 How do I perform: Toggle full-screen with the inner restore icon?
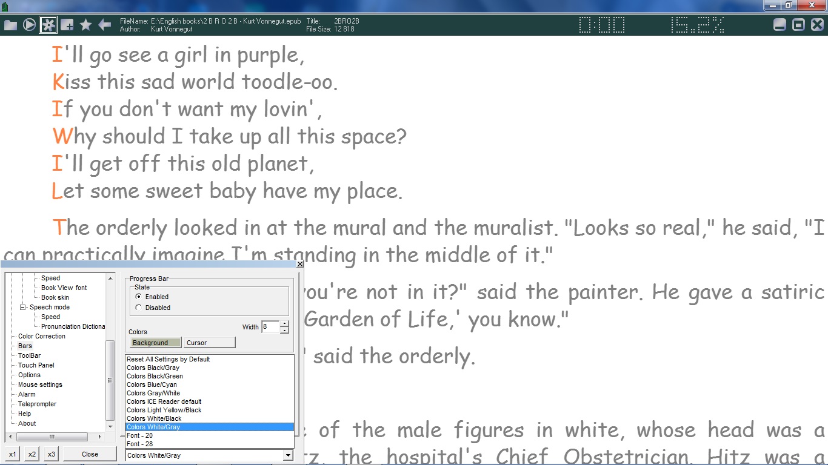(799, 25)
